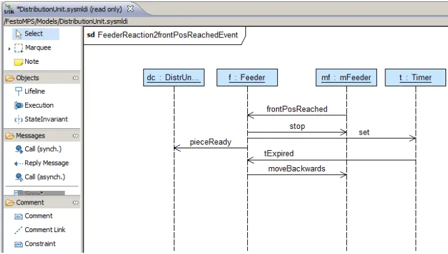The width and height of the screenshot is (448, 254).
Task: Click the Messages folder icon
Action: click(x=9, y=136)
